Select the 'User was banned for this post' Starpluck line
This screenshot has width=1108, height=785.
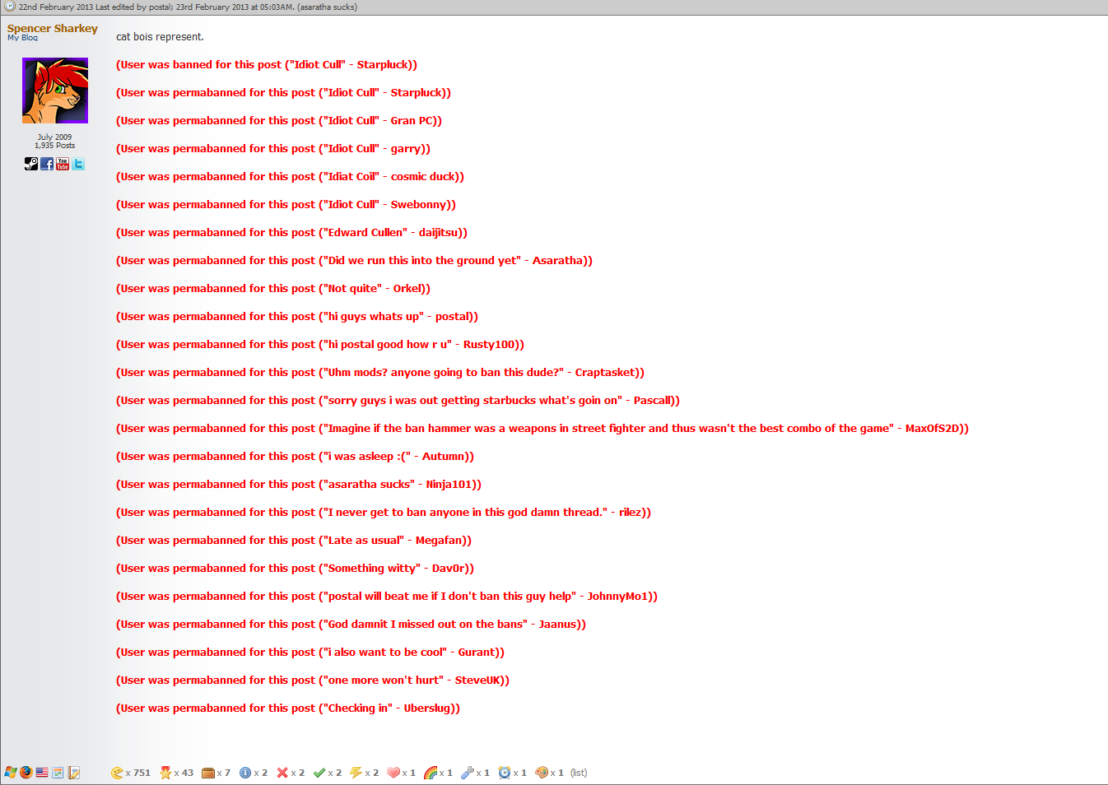(267, 65)
